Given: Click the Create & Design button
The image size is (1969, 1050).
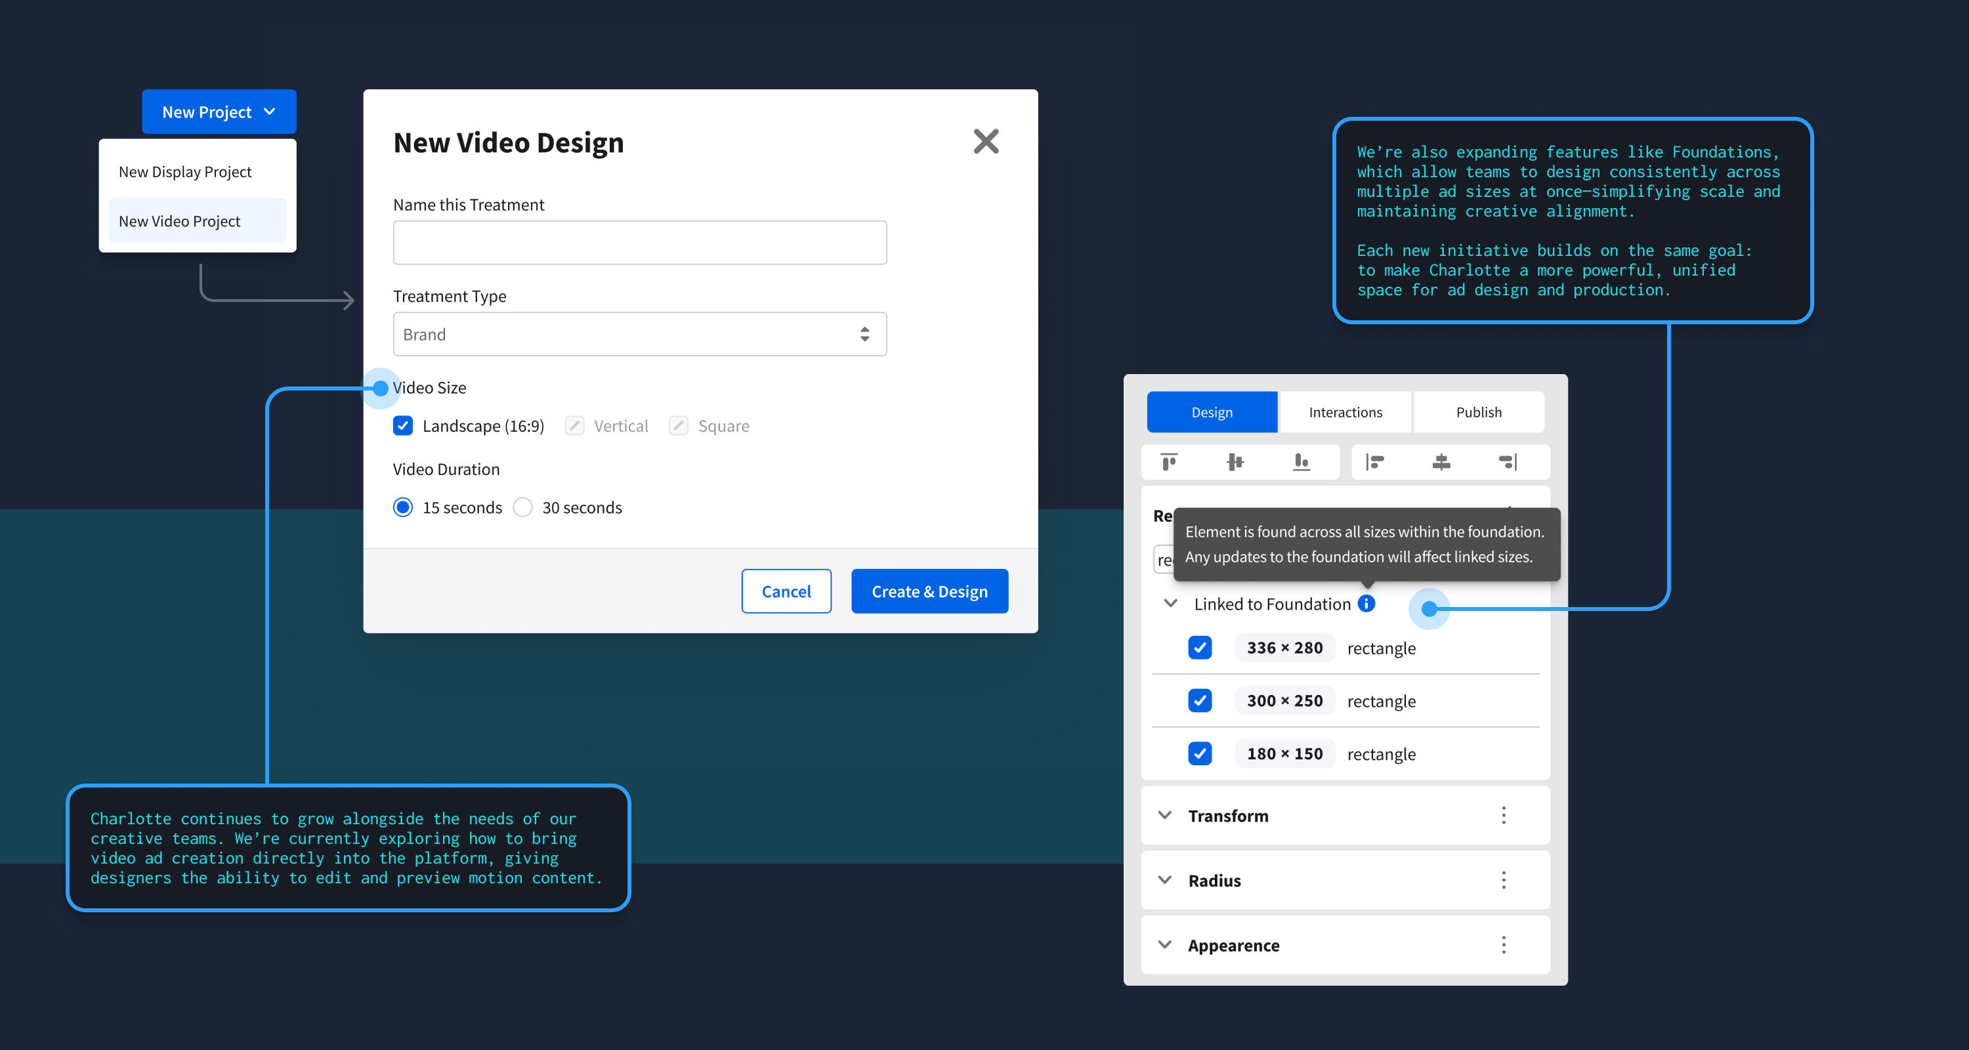Looking at the screenshot, I should pyautogui.click(x=929, y=591).
